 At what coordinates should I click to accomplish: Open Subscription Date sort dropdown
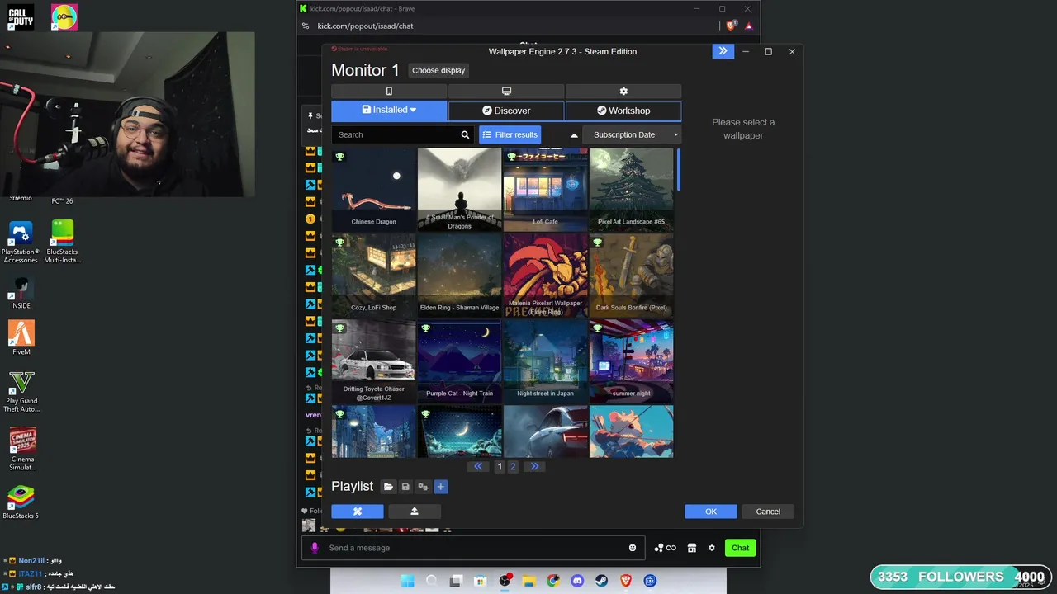(x=632, y=134)
